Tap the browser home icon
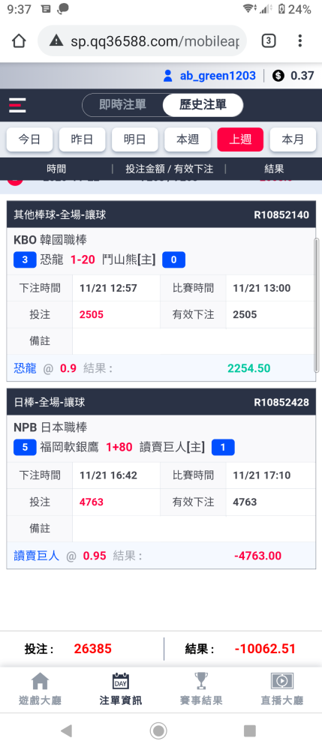This screenshot has width=322, height=750. tap(18, 41)
